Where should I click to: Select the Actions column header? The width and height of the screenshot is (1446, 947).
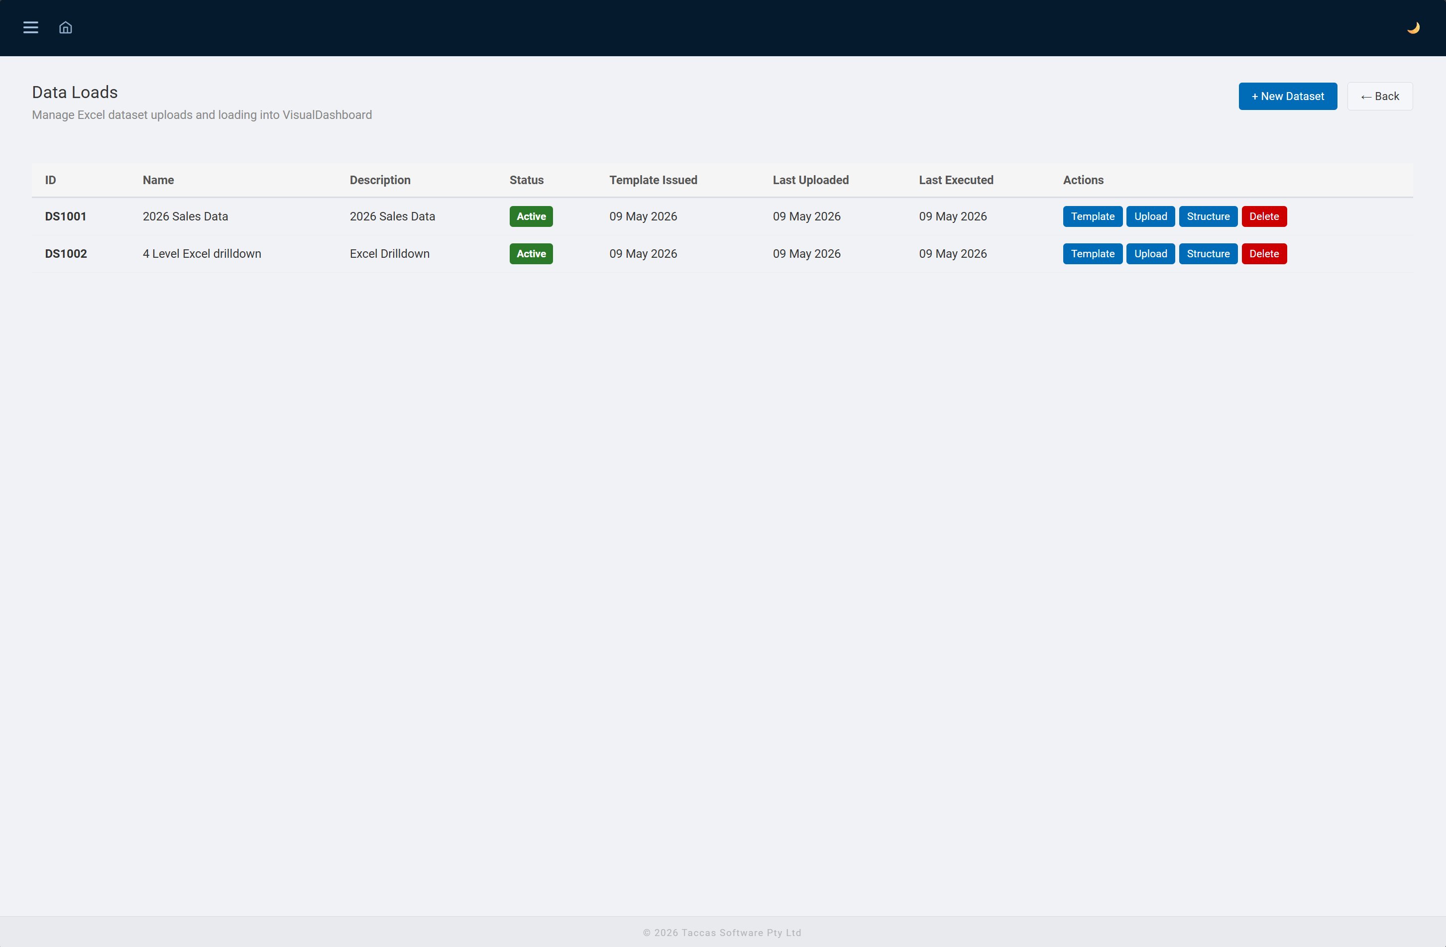tap(1083, 180)
